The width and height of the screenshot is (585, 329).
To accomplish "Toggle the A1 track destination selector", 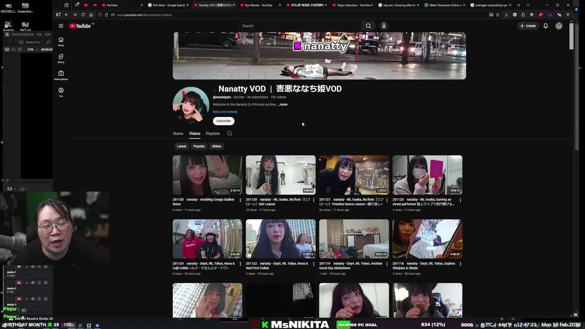I will point(19,266).
